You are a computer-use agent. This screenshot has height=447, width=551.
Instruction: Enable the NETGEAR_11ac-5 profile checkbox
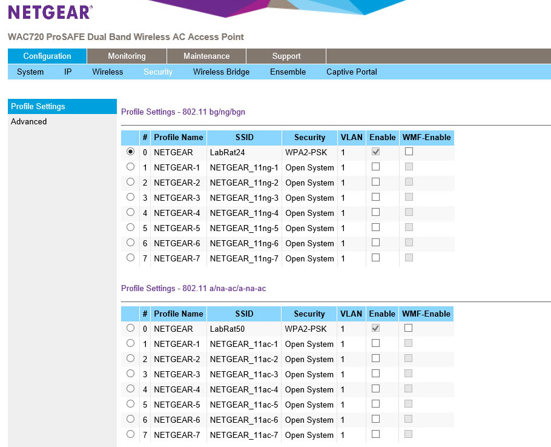[x=375, y=403]
